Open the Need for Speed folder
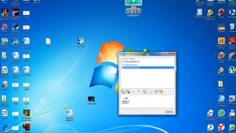Viewport: 236px width, 133px height. (221, 86)
